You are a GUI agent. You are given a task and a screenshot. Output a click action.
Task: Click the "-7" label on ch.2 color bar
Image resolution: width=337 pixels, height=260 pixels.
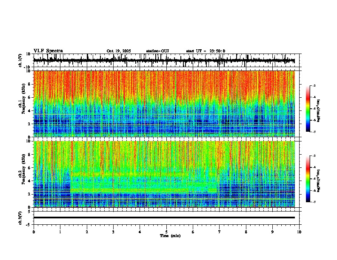coord(314,202)
